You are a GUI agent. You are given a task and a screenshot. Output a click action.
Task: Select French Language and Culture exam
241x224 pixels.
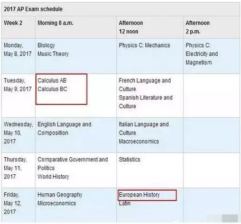(145, 85)
